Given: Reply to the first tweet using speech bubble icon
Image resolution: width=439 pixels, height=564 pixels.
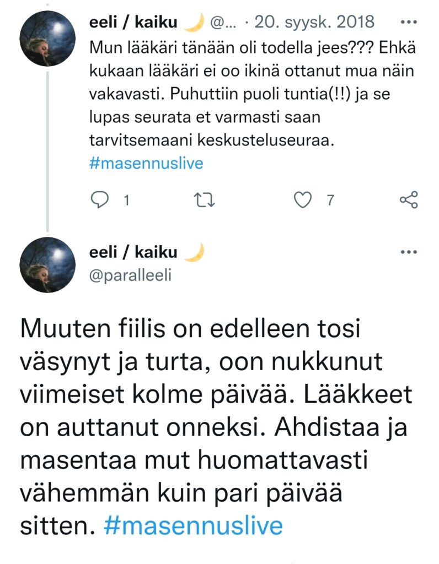Looking at the screenshot, I should point(100,200).
